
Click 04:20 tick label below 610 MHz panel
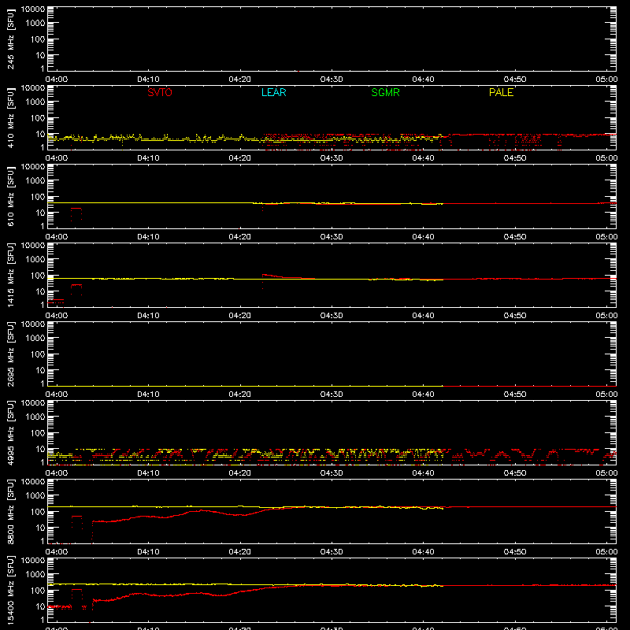click(240, 237)
